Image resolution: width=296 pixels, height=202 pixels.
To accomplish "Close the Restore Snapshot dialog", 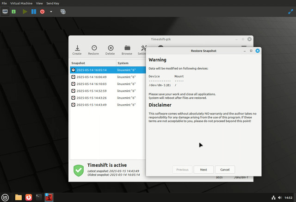I will pos(258,50).
